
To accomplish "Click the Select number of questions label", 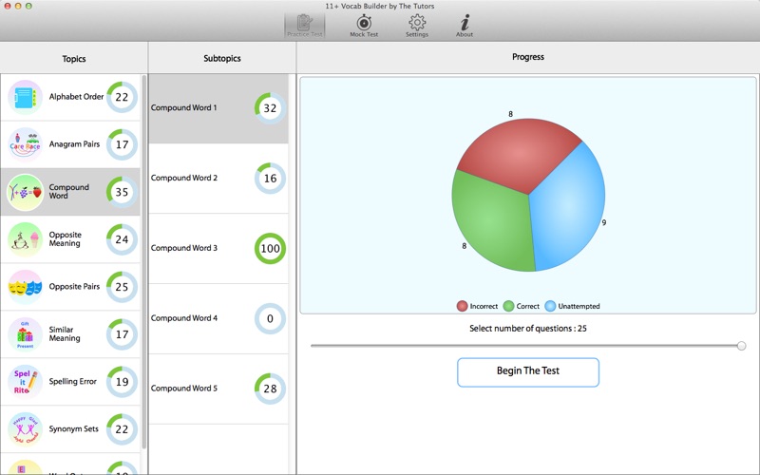I will 528,328.
